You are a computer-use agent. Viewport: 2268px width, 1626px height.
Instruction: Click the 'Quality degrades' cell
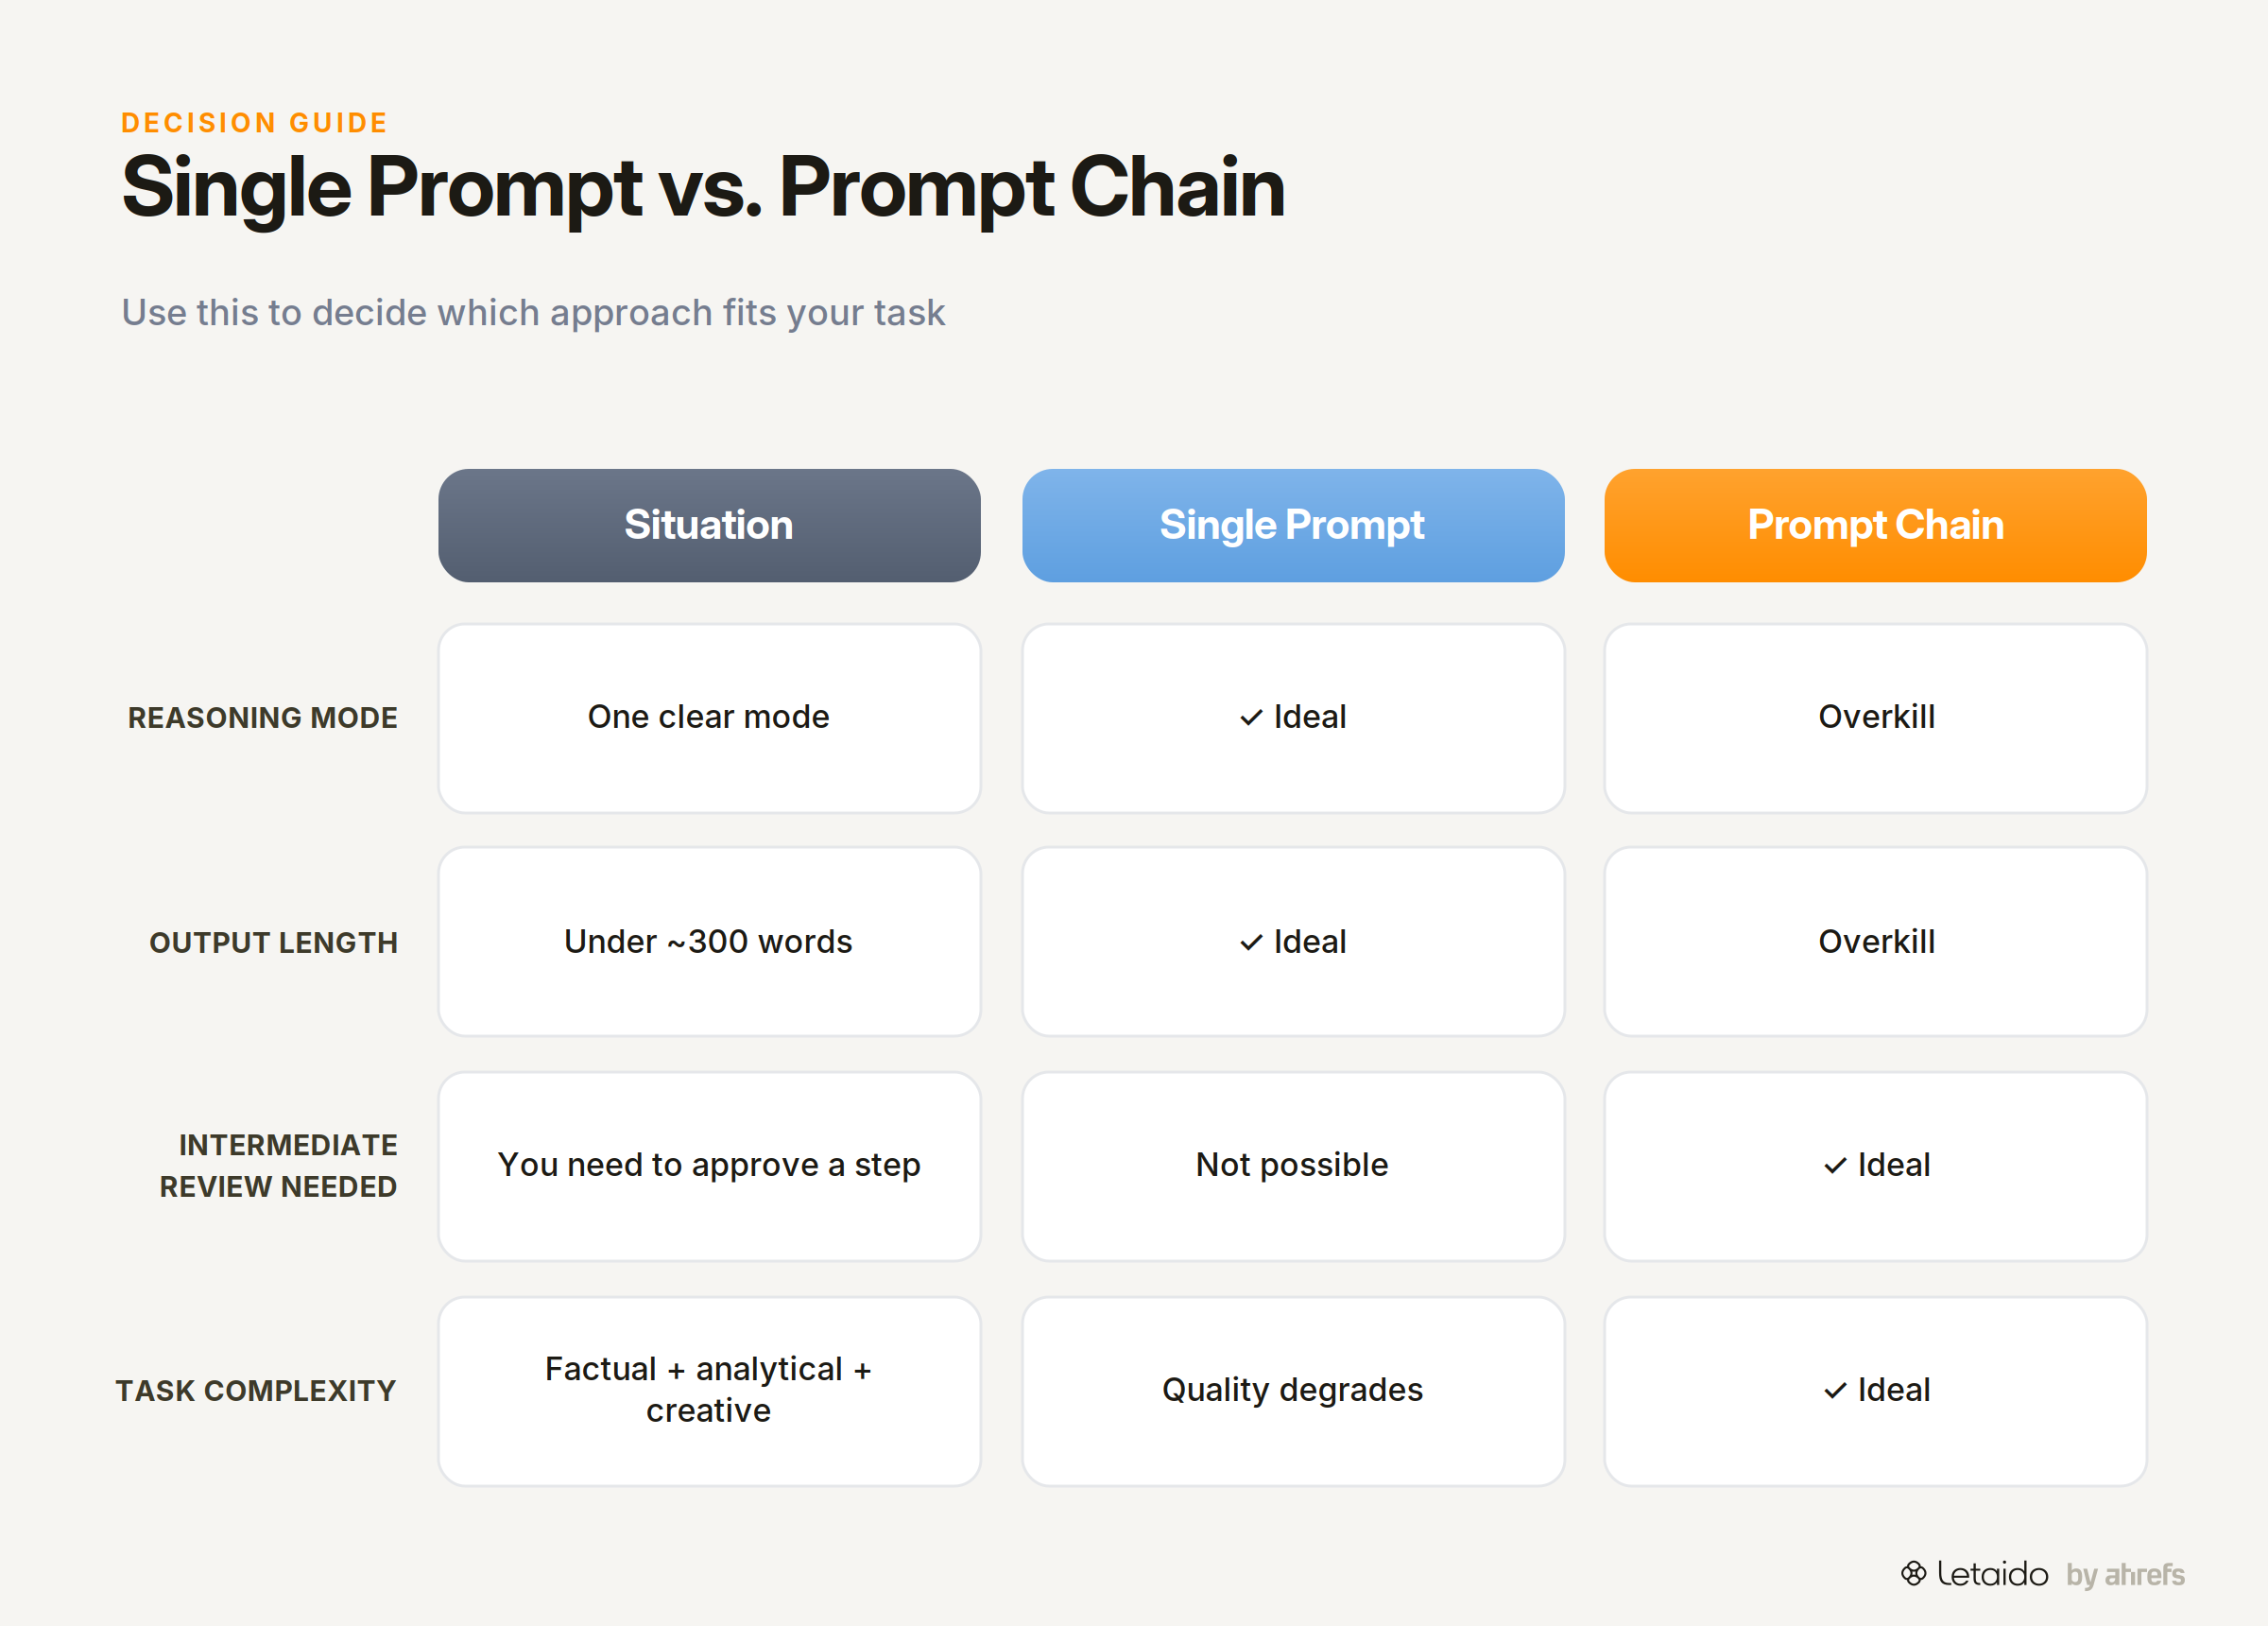tap(1293, 1391)
